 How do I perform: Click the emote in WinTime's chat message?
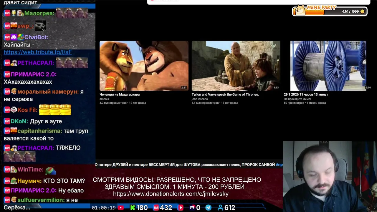(x=50, y=170)
